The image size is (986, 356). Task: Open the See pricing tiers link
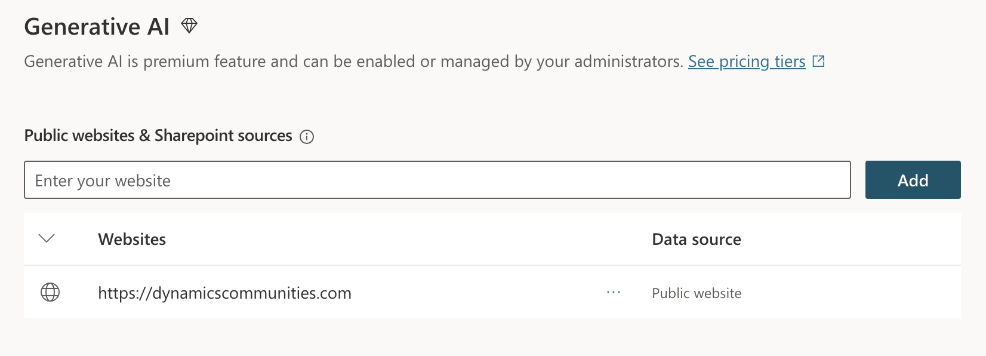747,62
